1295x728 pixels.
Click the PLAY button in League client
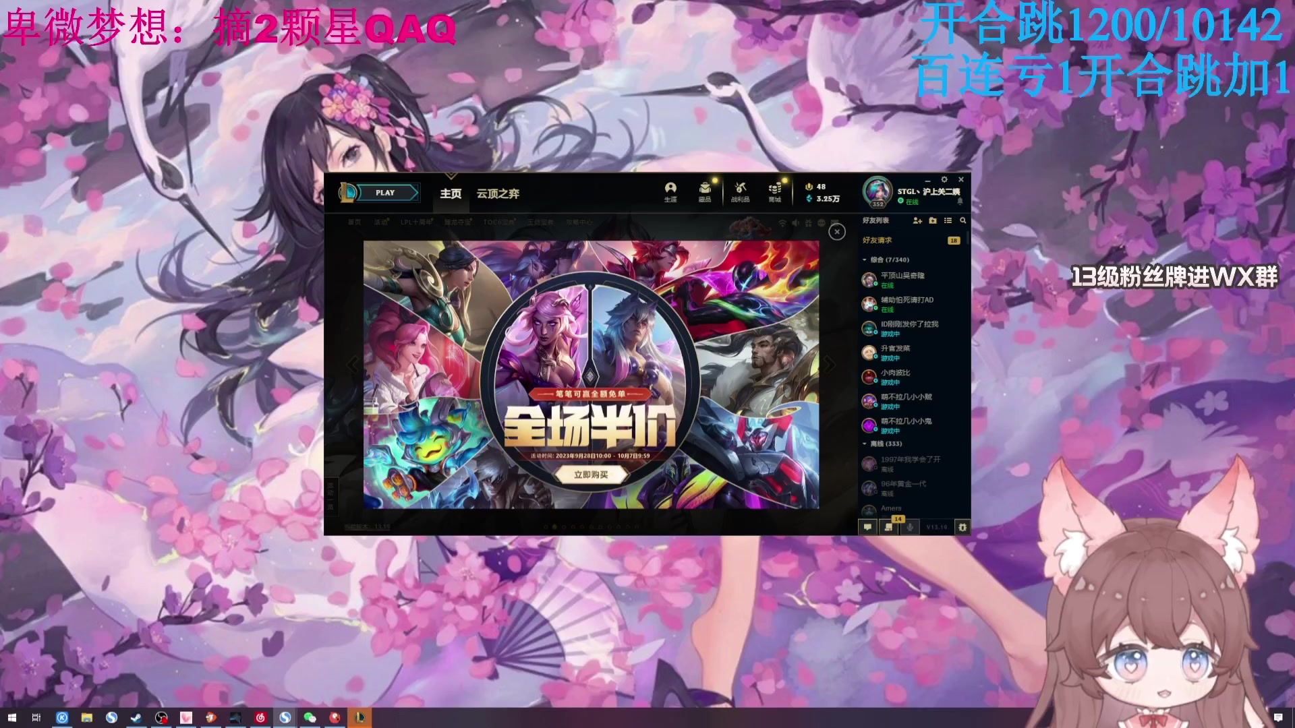[x=385, y=193]
